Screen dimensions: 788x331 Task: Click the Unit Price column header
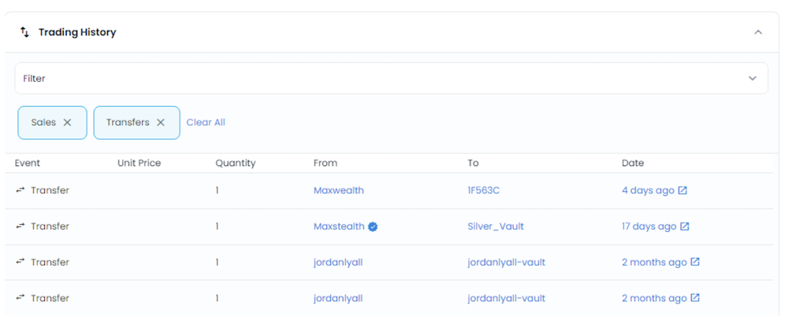point(139,163)
